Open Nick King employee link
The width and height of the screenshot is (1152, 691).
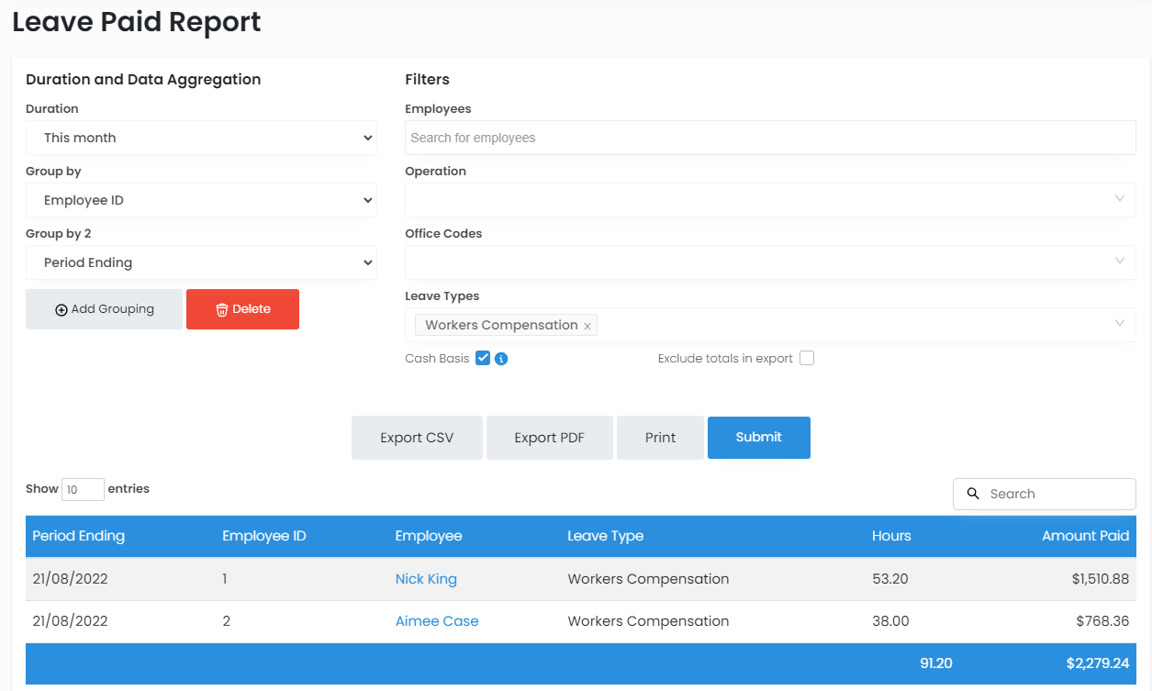coord(426,579)
